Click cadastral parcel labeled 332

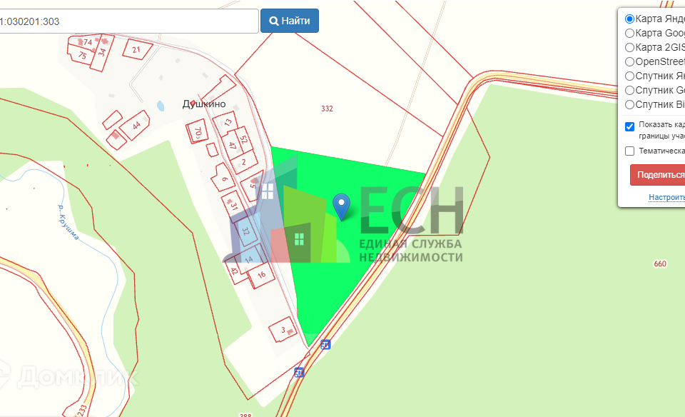[x=328, y=109]
